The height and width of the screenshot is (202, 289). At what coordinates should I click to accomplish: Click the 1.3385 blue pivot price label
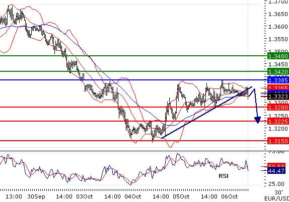(278, 80)
